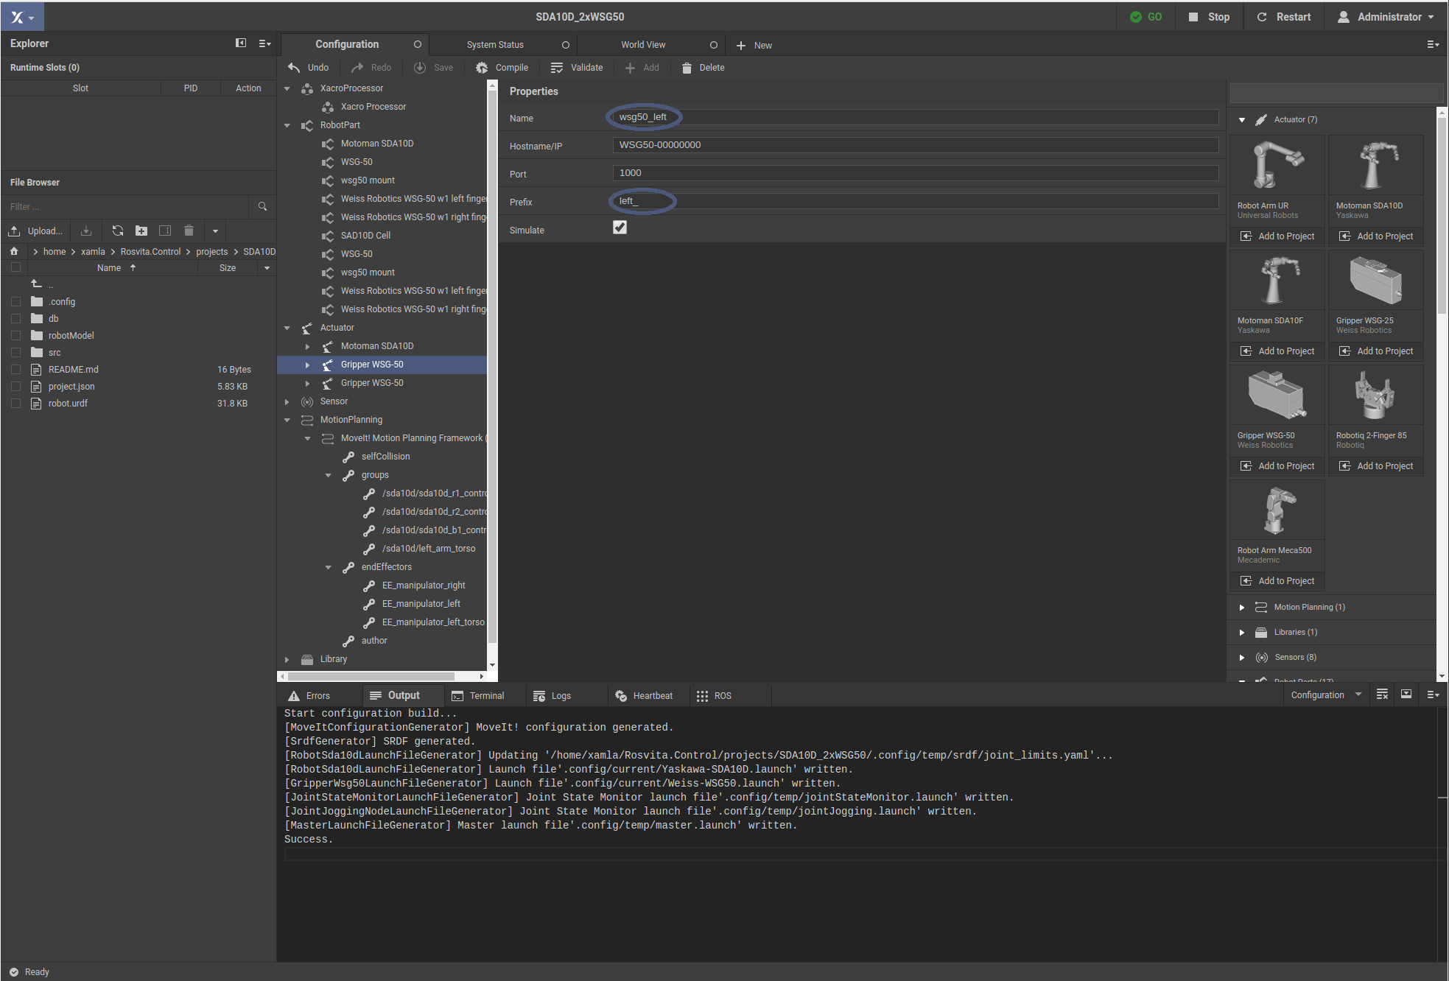Click the Delete trash icon in Configuration toolbar
1449x981 pixels.
click(687, 68)
